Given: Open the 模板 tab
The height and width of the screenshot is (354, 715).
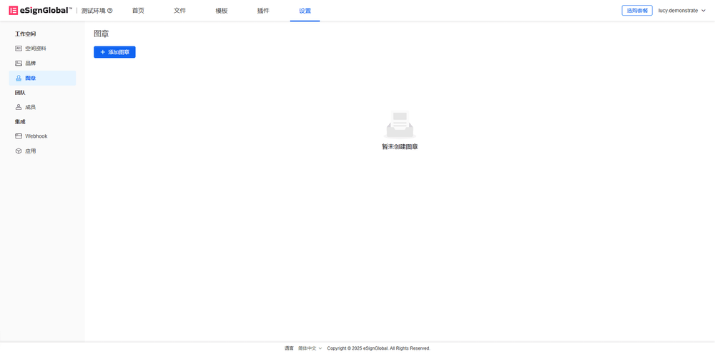Looking at the screenshot, I should [x=222, y=11].
